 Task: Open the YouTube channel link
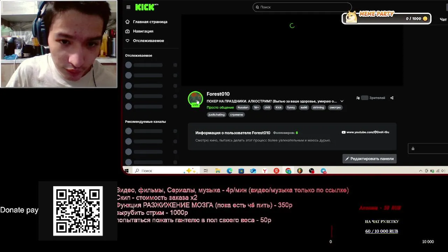point(365,132)
